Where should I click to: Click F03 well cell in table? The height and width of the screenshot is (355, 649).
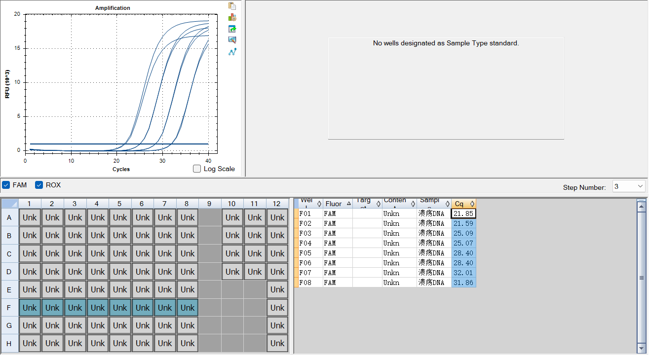click(x=310, y=233)
